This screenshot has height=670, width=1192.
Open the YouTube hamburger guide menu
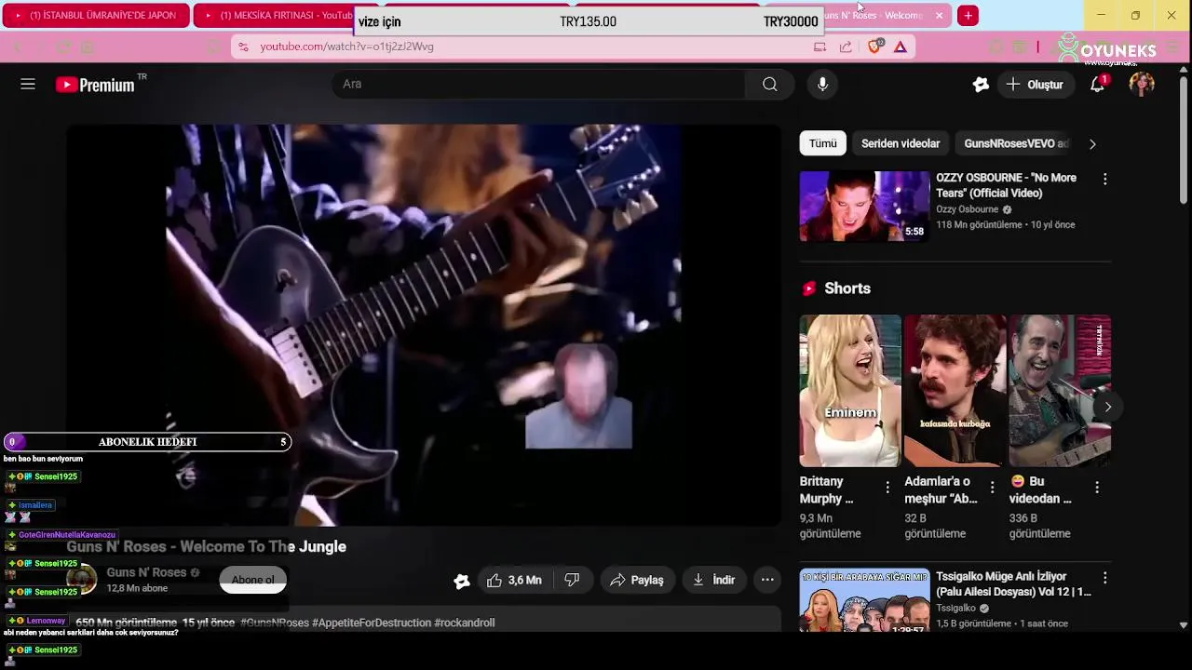28,84
